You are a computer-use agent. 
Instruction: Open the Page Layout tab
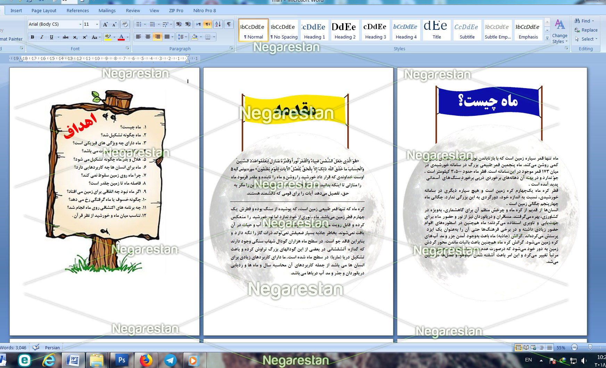(x=44, y=10)
